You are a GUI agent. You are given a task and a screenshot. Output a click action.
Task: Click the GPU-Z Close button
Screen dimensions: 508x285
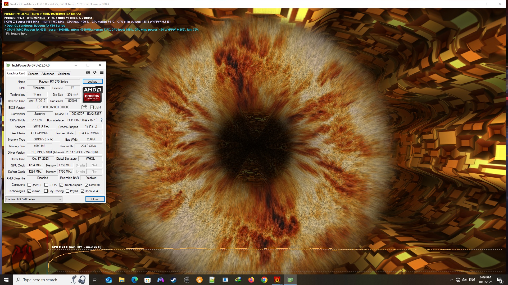(x=95, y=199)
